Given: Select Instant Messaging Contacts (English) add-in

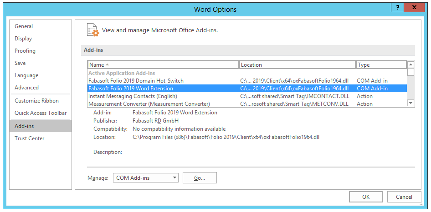Looking at the screenshot, I should coord(133,96).
